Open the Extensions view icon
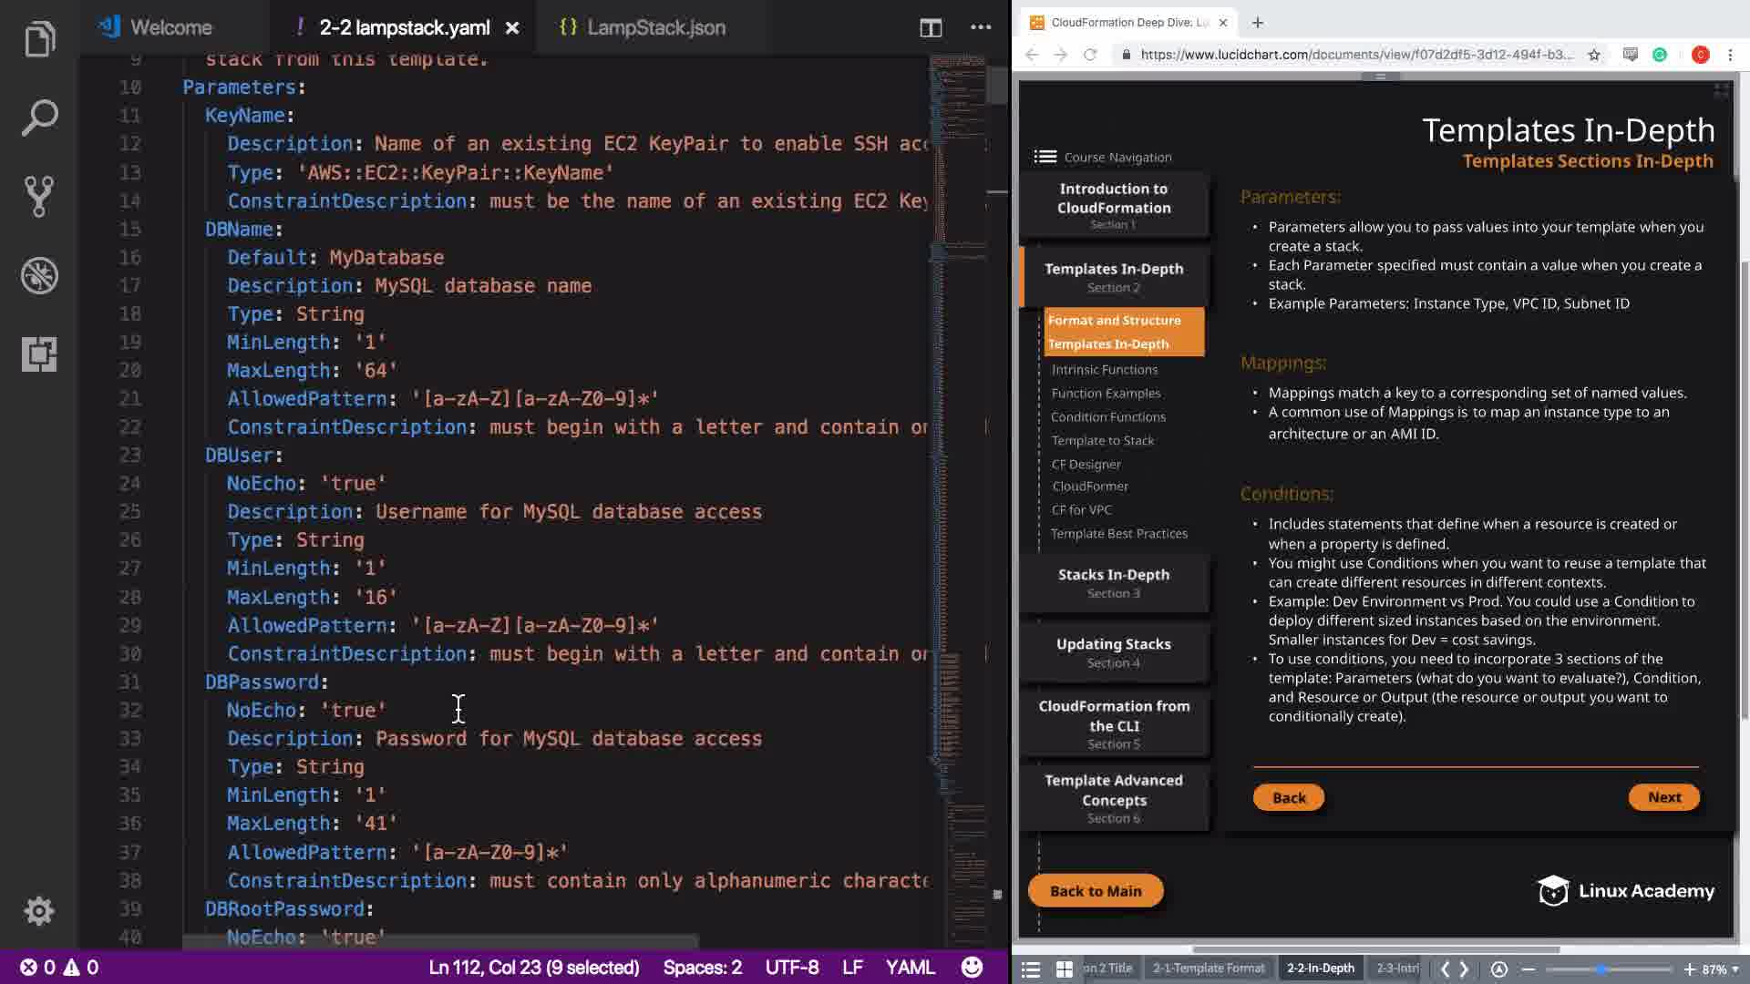 39,354
